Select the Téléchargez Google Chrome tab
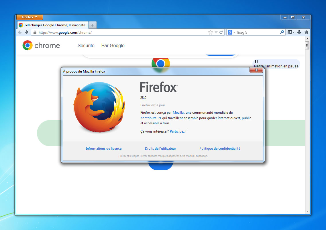The height and width of the screenshot is (230, 326). point(53,25)
